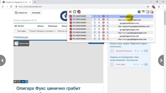Choose Custom preset for https://www.googletagservices.com
The image size is (166, 93).
[x=108, y=39]
